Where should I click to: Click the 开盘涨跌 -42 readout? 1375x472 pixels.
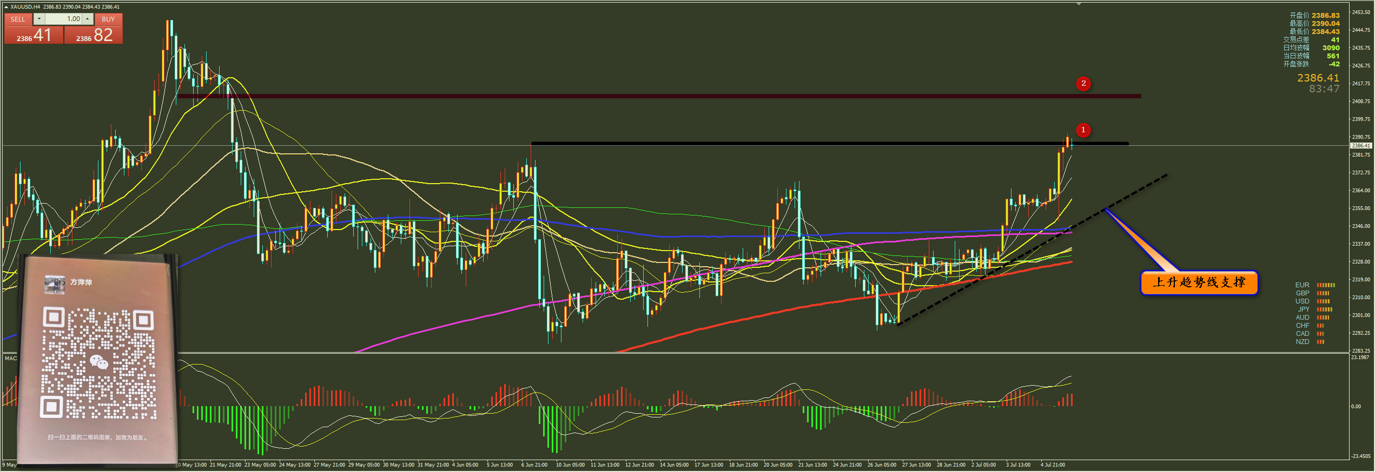coord(1311,64)
